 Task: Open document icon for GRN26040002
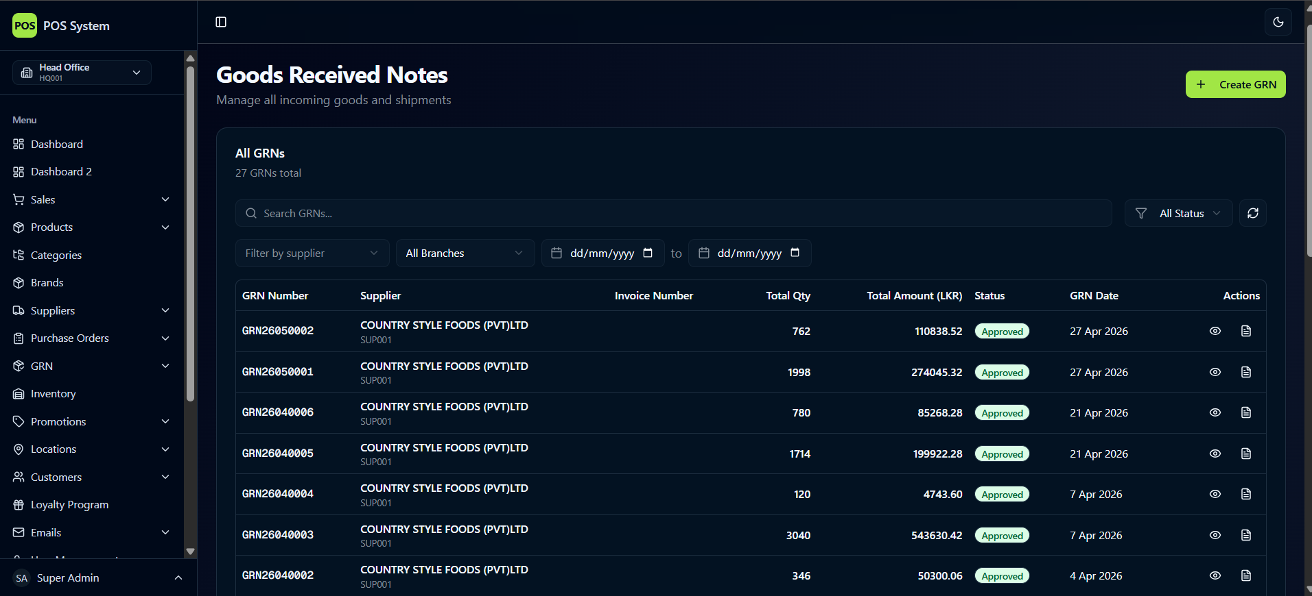pyautogui.click(x=1246, y=575)
